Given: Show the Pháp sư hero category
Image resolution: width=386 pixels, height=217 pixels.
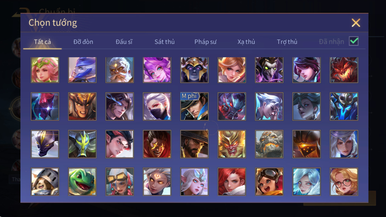Looking at the screenshot, I should click(205, 42).
